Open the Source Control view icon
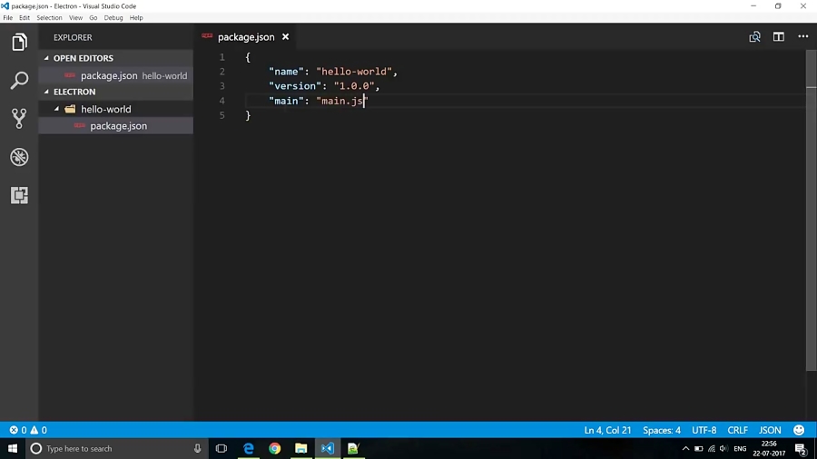 19,119
